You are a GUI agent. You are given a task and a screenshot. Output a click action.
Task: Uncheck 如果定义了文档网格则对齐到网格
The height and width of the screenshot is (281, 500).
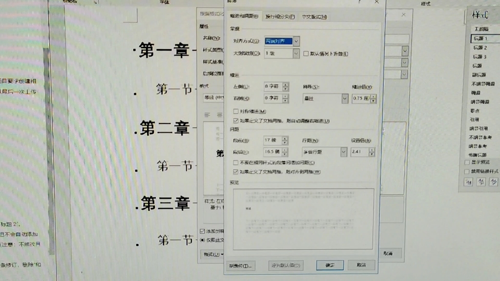coord(235,171)
